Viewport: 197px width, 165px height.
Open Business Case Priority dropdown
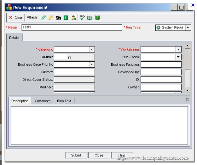(92, 64)
